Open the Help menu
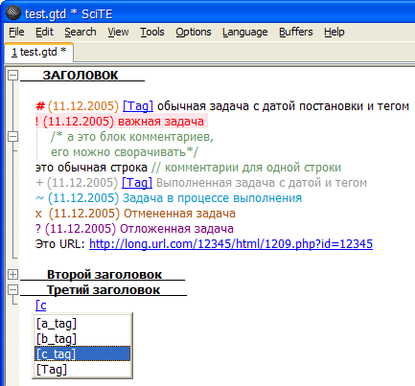This screenshot has height=386, width=415. coord(334,32)
